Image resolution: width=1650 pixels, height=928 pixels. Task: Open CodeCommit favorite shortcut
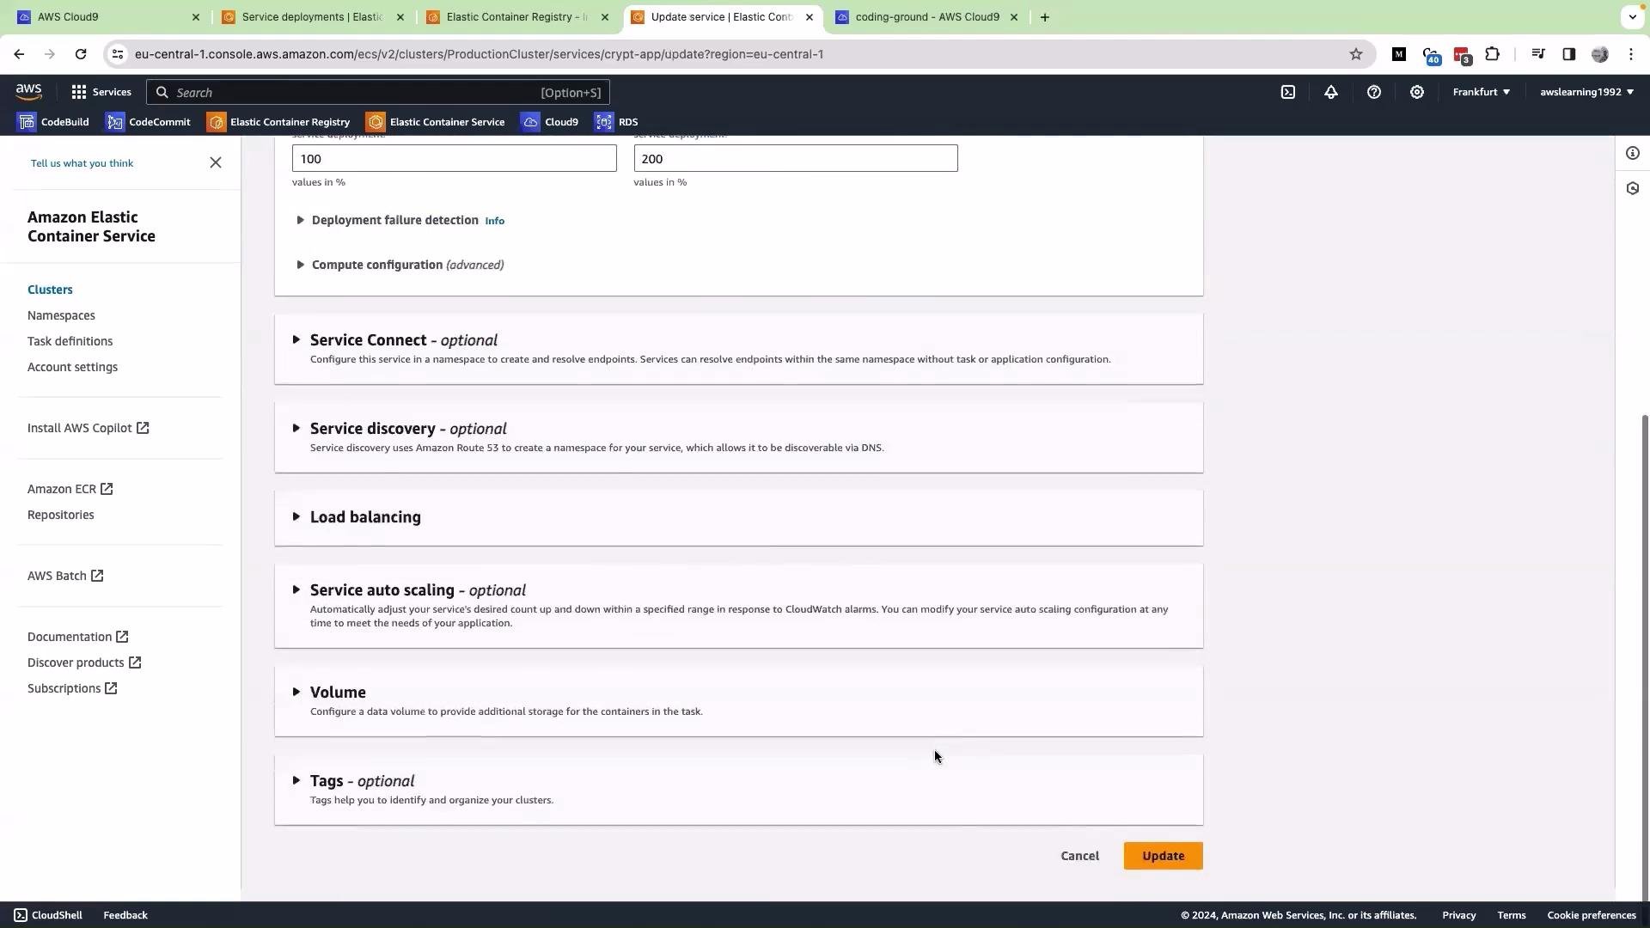pos(148,122)
